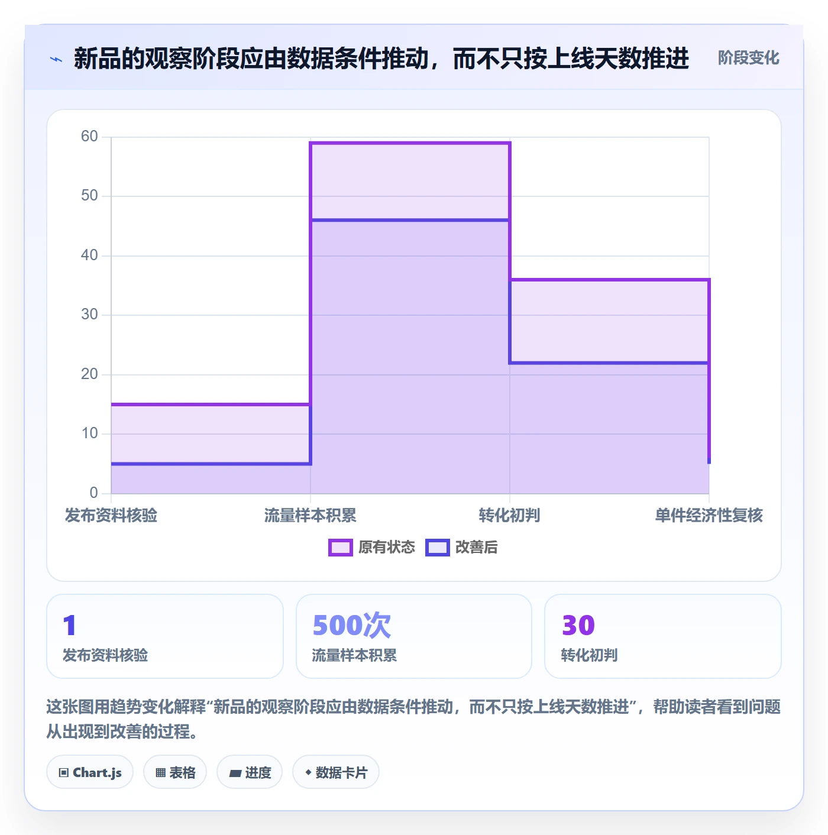Open the 500次 流量样本积累 card
This screenshot has height=835, width=828.
[x=414, y=636]
